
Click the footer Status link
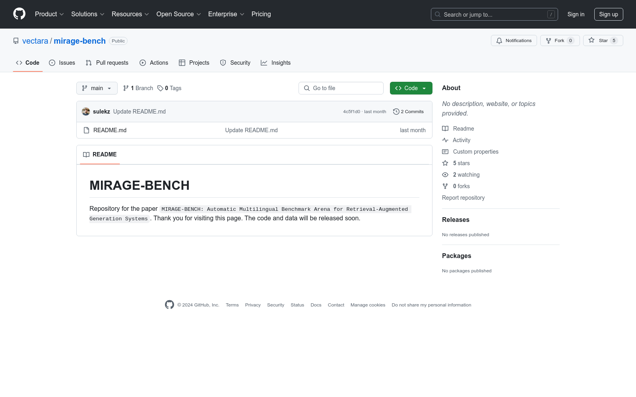297,305
